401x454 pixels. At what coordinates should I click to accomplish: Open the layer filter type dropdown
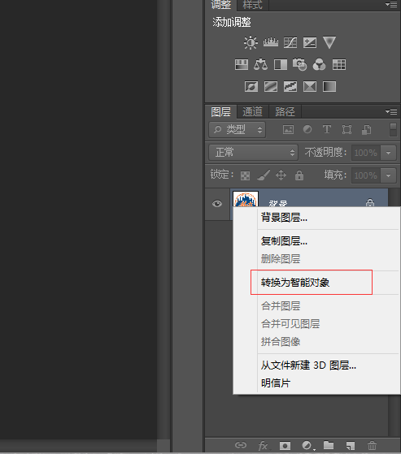coord(238,129)
